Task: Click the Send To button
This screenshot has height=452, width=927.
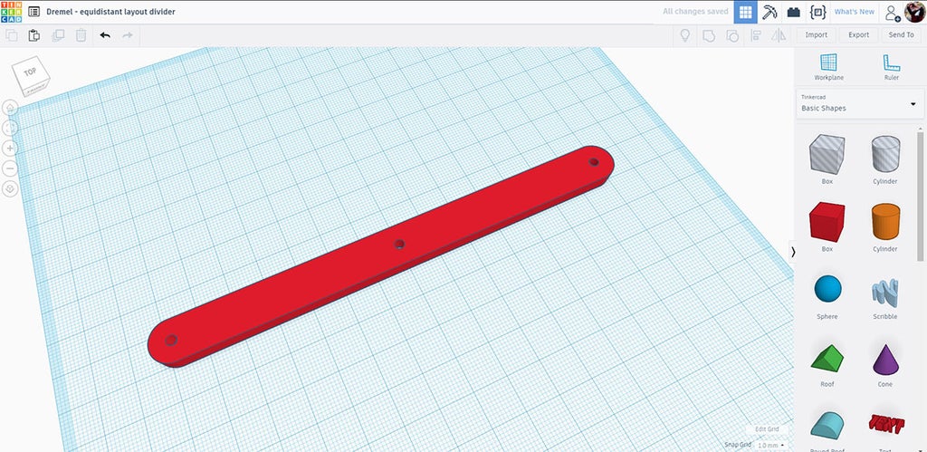Action: 902,35
